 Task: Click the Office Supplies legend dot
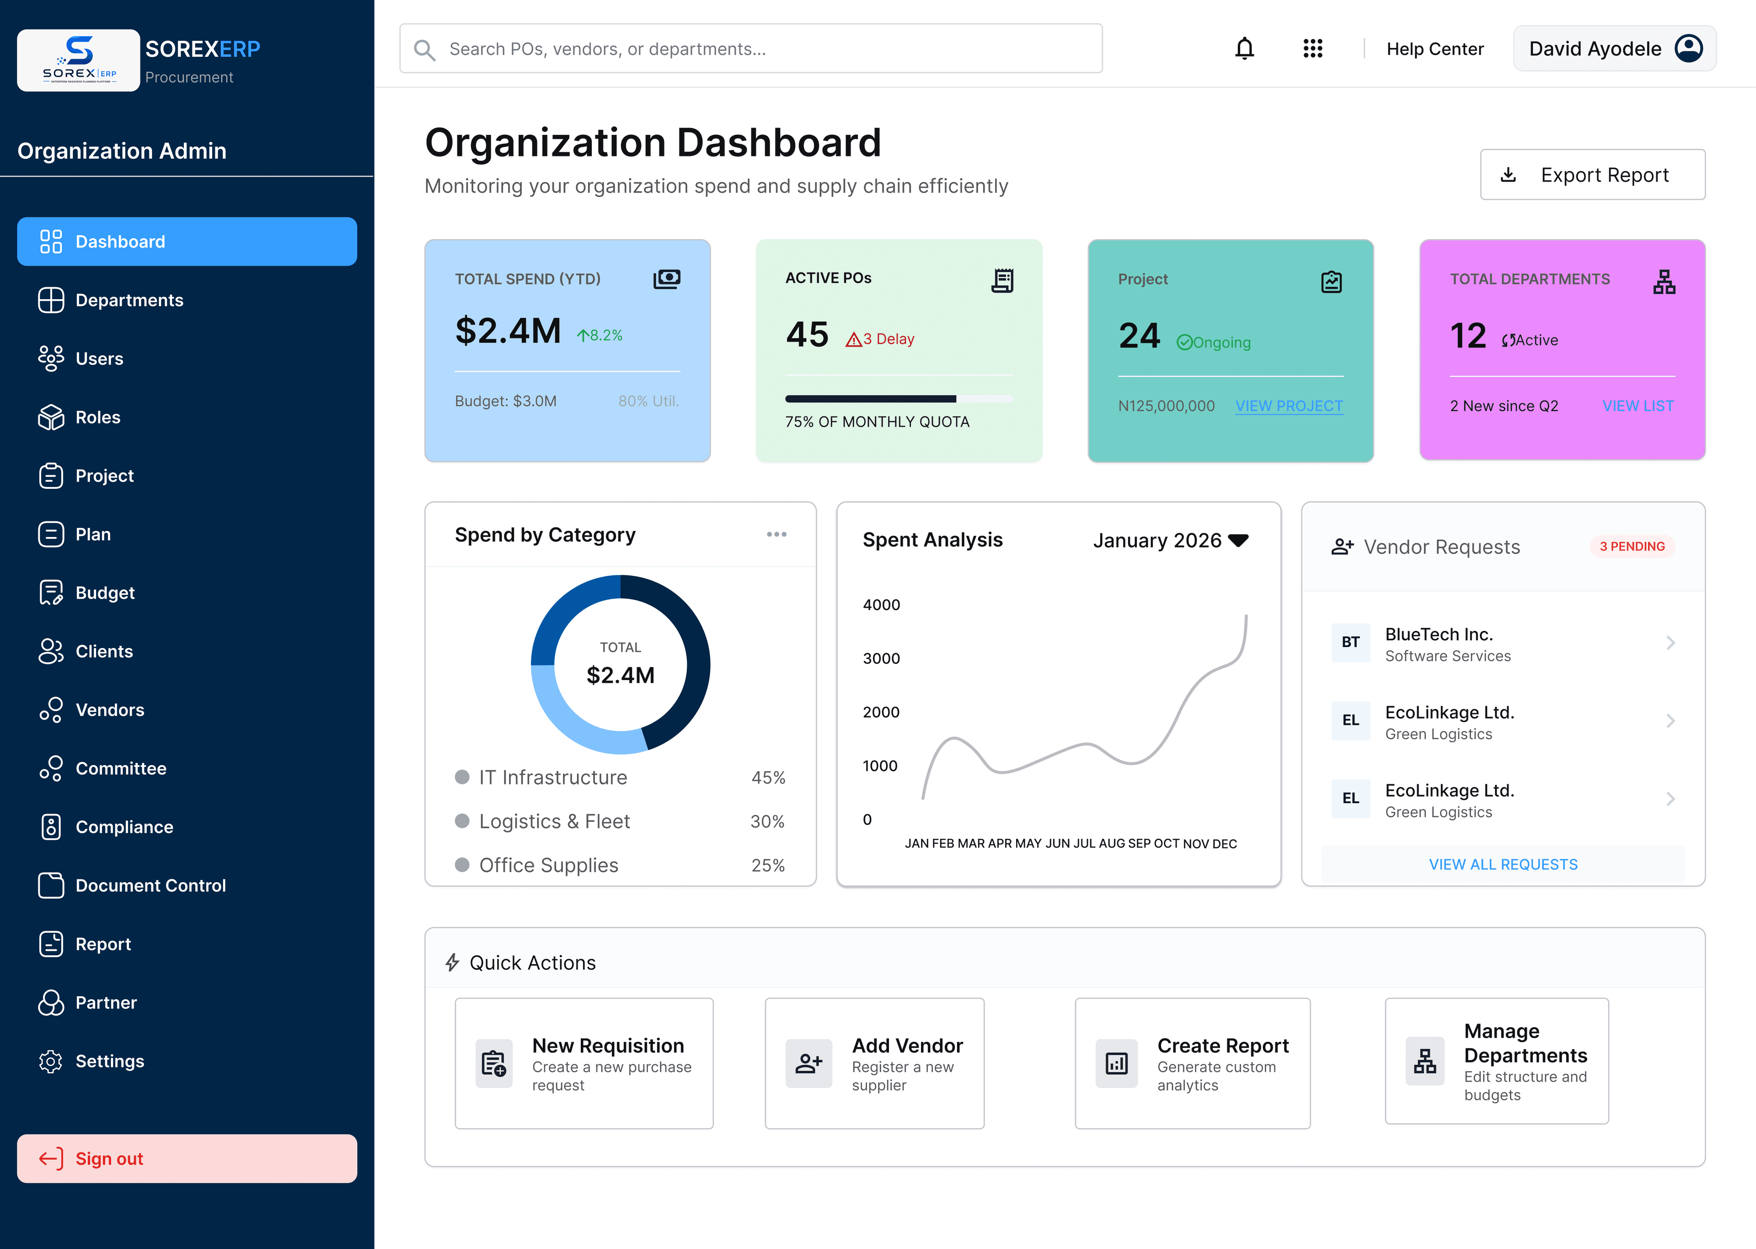[x=461, y=864]
